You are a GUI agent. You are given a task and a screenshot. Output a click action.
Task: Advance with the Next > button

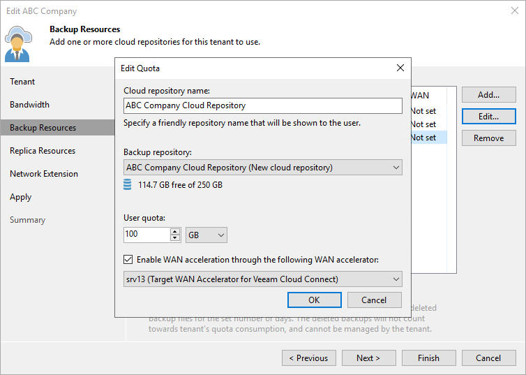point(368,358)
